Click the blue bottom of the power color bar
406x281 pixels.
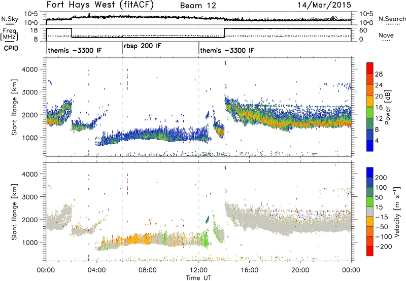pos(370,146)
